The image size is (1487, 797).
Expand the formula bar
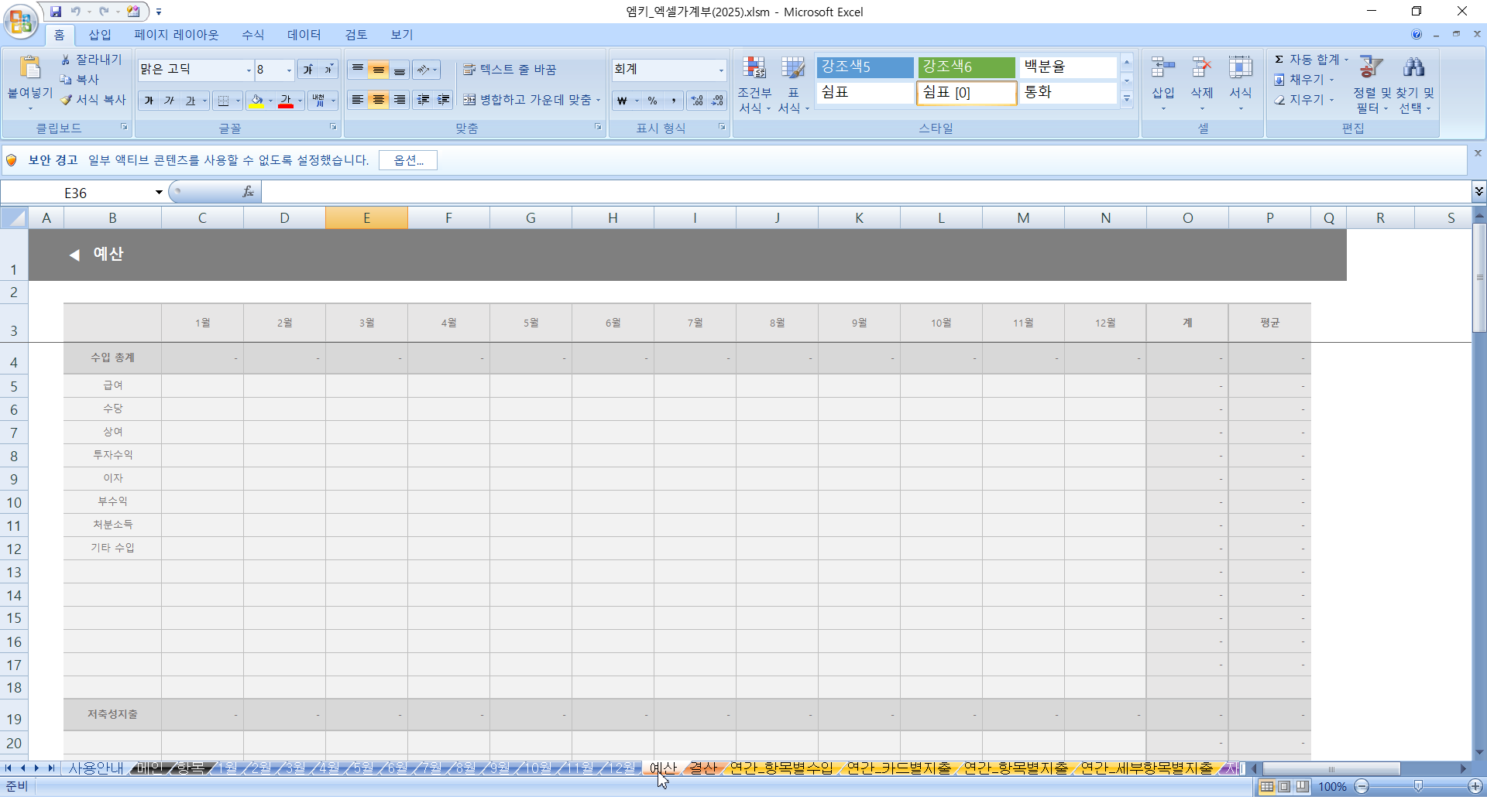(1478, 191)
